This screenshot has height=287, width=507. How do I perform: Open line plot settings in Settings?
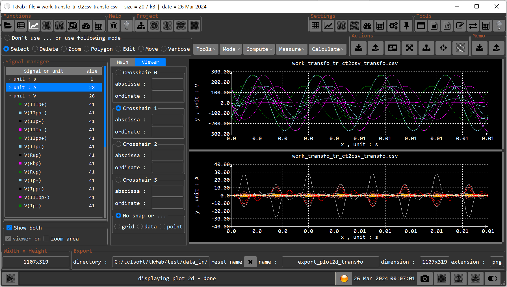pyautogui.click(x=328, y=26)
